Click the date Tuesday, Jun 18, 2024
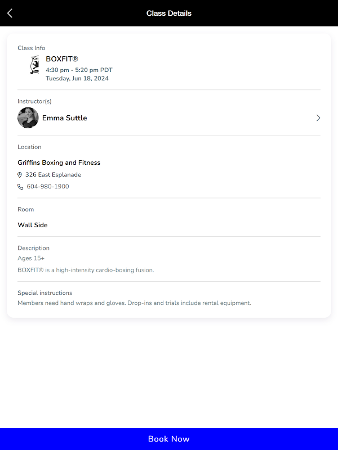Image resolution: width=338 pixels, height=450 pixels. pyautogui.click(x=77, y=79)
